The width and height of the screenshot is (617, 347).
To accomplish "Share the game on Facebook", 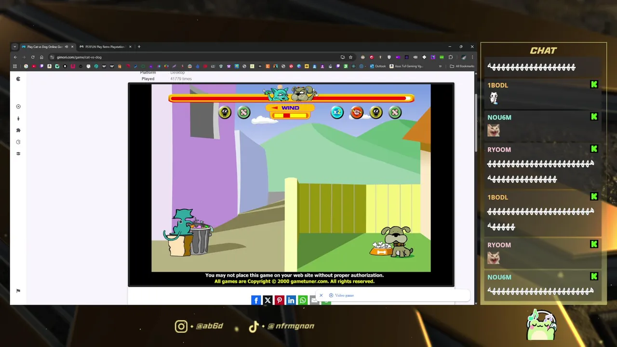I will click(x=256, y=300).
